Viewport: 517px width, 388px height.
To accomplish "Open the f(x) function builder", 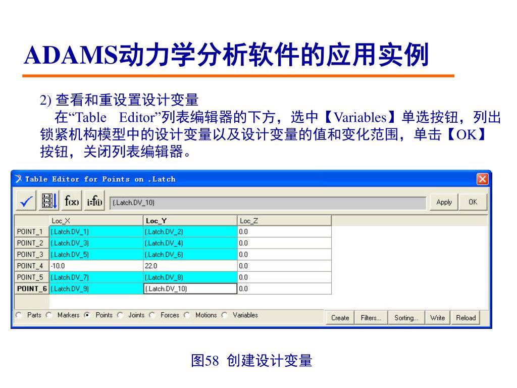I will coord(72,201).
